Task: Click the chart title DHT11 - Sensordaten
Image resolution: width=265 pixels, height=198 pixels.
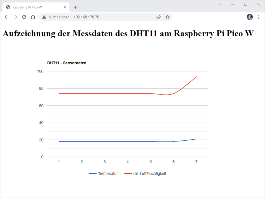Action: [67, 63]
